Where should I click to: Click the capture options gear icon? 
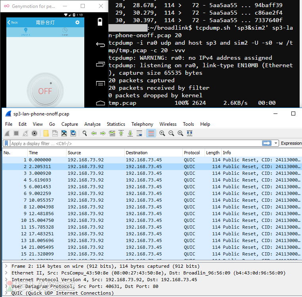point(34,133)
